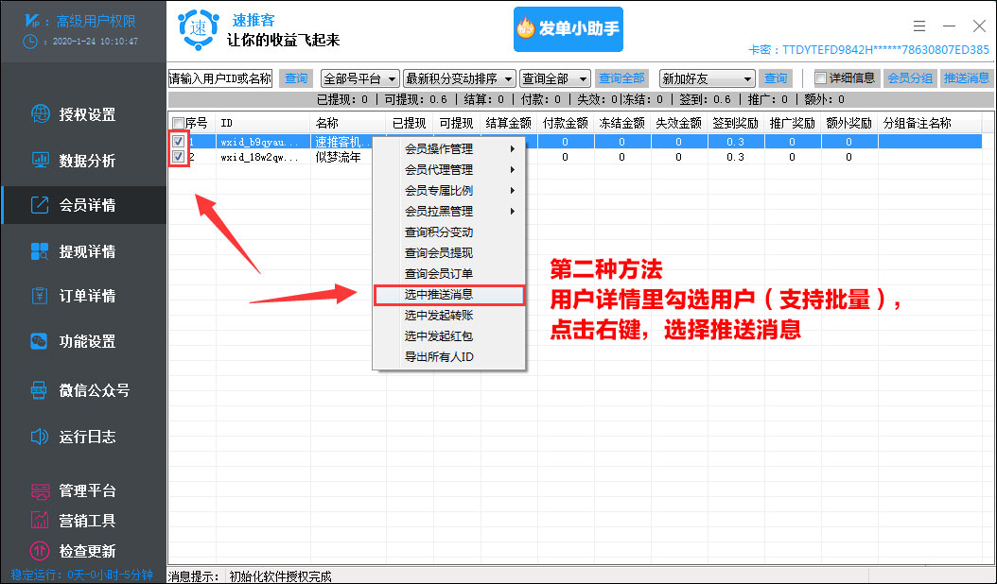Click the 发单小助手 button
This screenshot has width=997, height=584.
568,29
